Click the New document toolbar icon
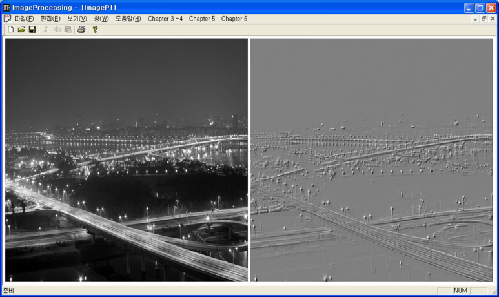 point(10,30)
